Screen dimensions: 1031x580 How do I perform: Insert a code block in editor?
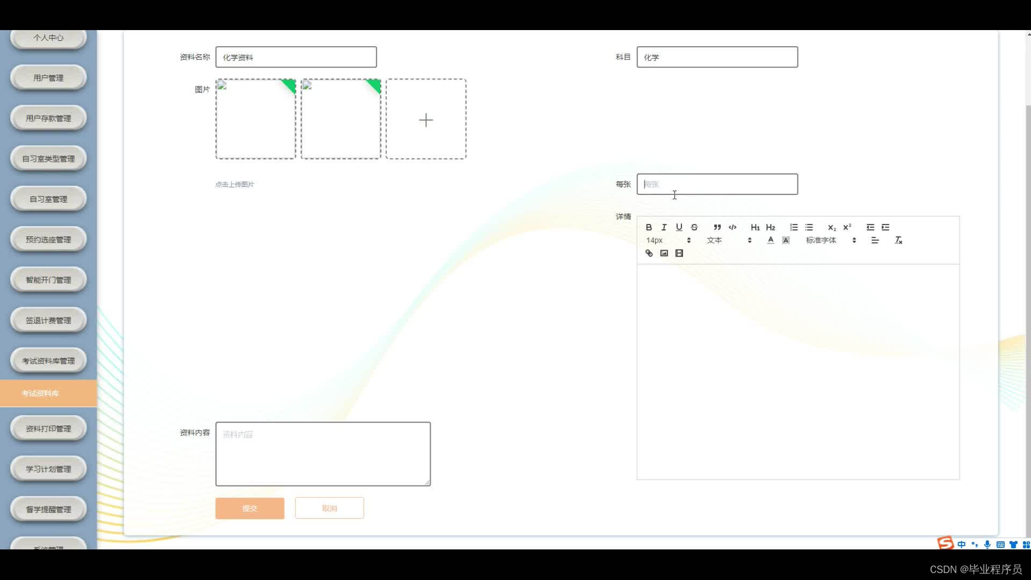(x=732, y=227)
